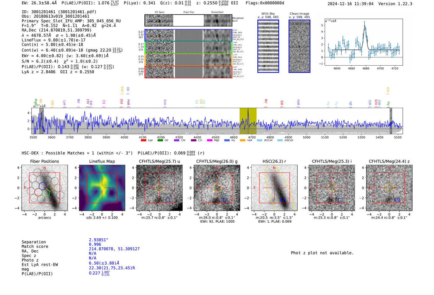
Task: Click the green fiber circle in Fiber Positions
Action: [46, 193]
